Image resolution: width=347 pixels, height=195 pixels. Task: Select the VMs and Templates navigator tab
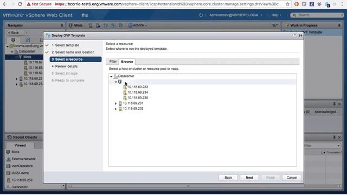pos(28,40)
